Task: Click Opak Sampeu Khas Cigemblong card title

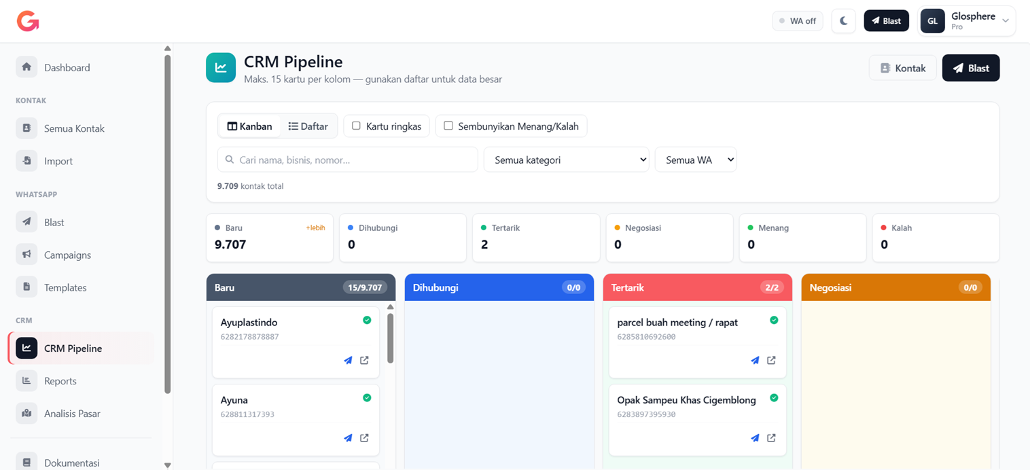Action: point(686,400)
